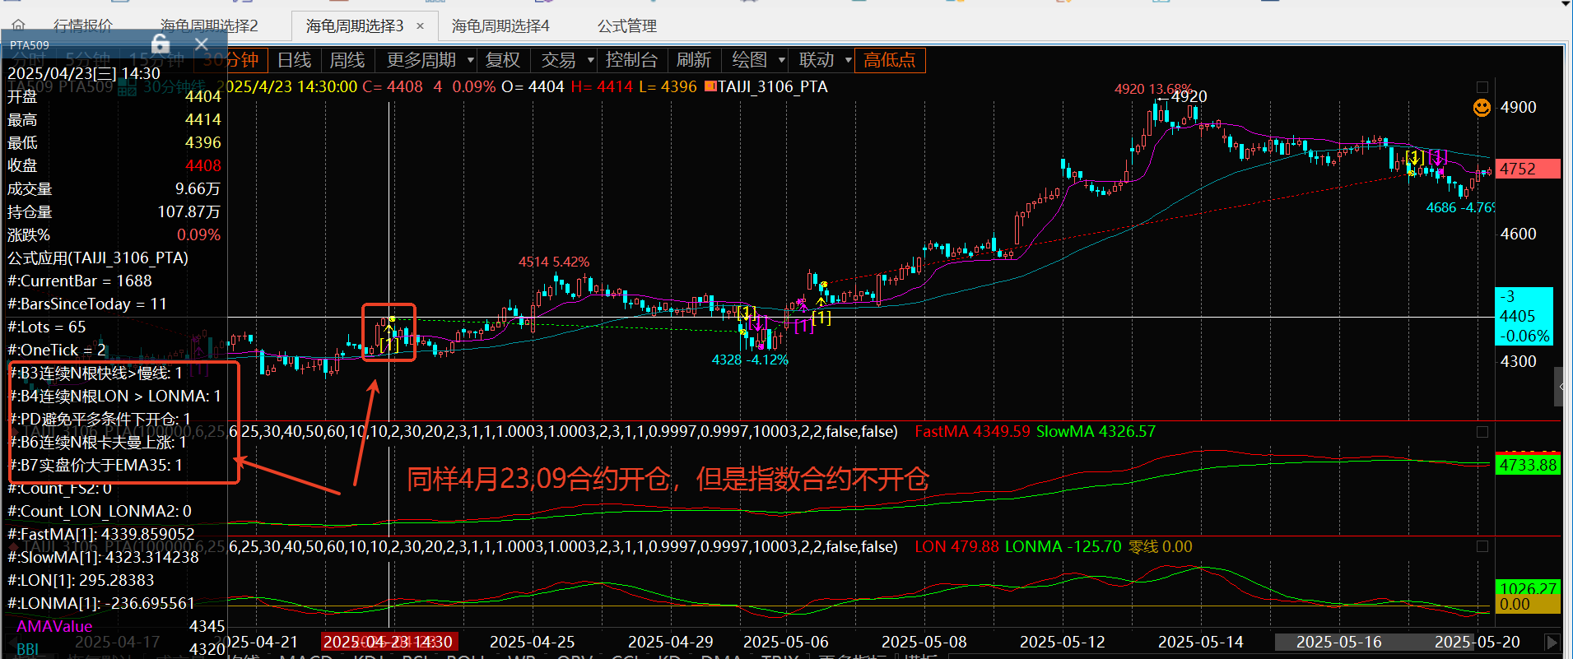
Task: Switch to 海龟周期选择4 tab
Action: pyautogui.click(x=500, y=26)
